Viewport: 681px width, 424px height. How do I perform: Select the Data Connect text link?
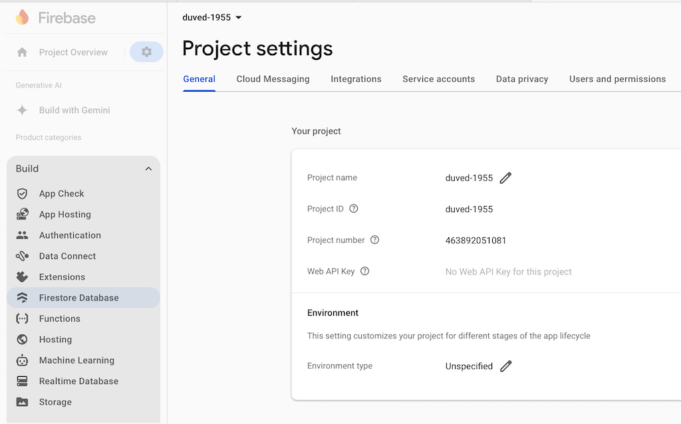point(67,256)
